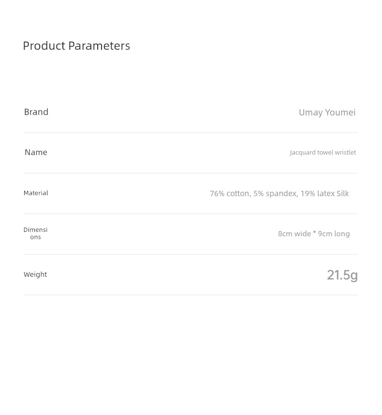382x415 pixels.
Task: Select the Material row label
Action: (x=36, y=193)
